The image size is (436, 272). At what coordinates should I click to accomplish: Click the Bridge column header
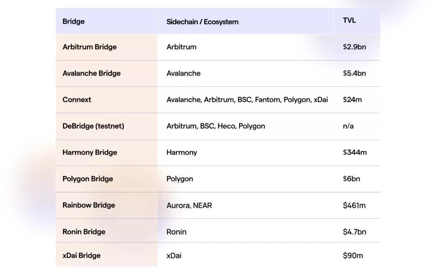73,21
